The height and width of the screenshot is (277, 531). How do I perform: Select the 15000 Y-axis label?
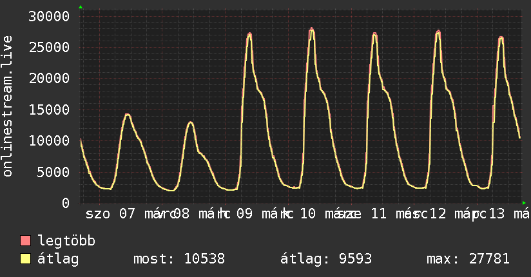pyautogui.click(x=50, y=110)
